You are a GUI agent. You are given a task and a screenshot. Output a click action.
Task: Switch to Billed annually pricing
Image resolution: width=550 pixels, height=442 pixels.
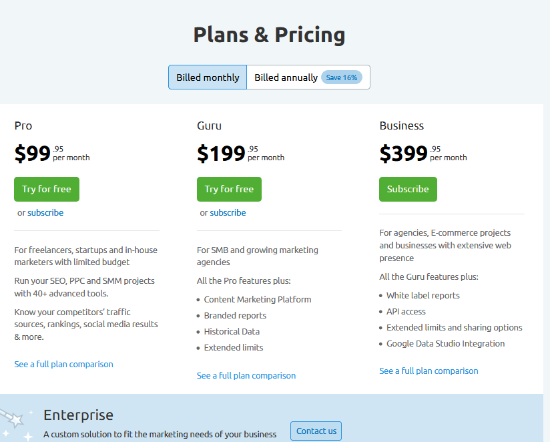pos(286,77)
